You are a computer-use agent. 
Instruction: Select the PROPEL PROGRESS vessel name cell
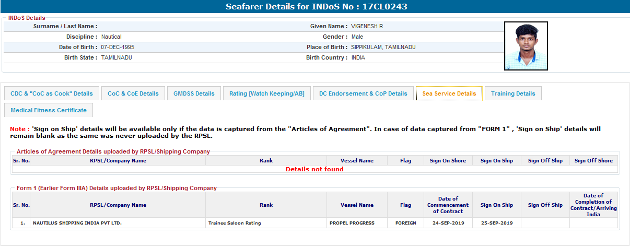coord(352,223)
